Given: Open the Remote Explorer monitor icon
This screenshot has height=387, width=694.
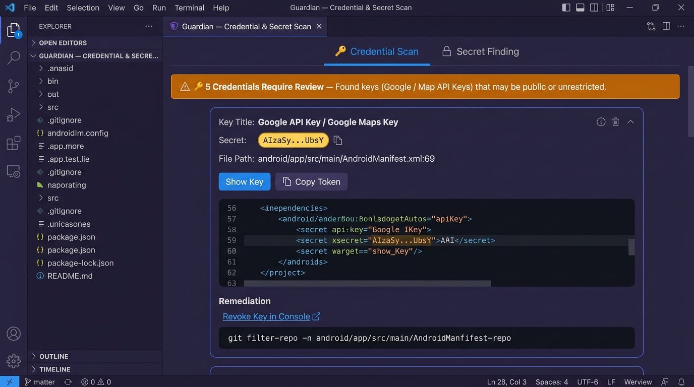Looking at the screenshot, I should tap(14, 171).
